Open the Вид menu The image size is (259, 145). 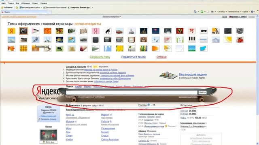(x=17, y=3)
